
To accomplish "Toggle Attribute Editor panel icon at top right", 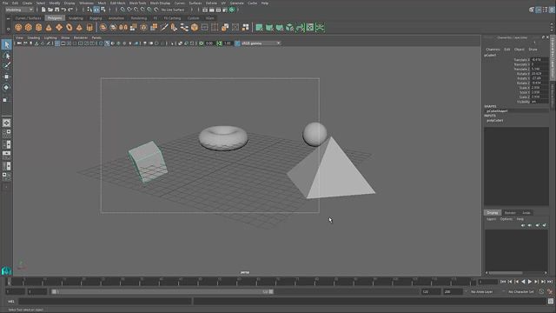I will coord(539,10).
